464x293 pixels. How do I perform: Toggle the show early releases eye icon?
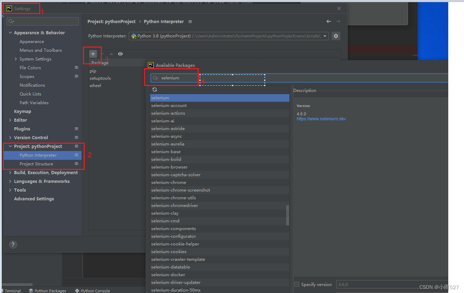[120, 54]
